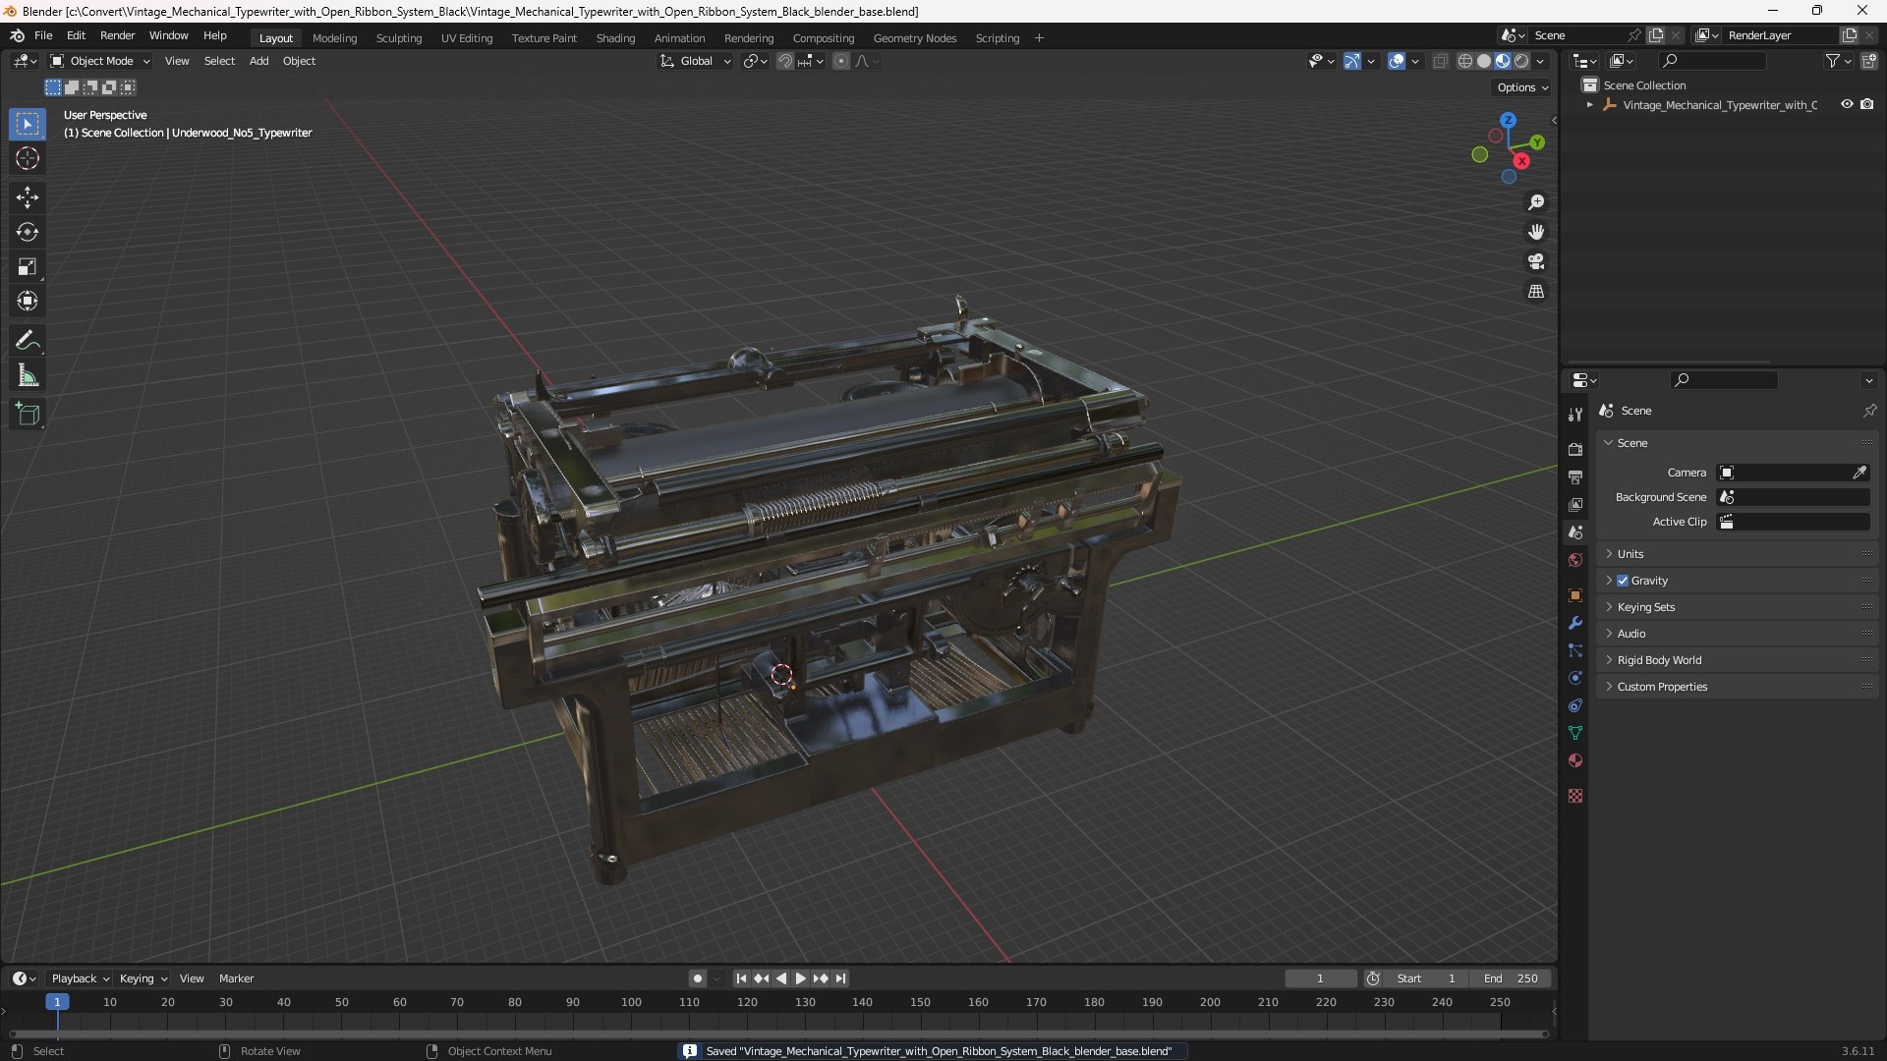Screen dimensions: 1887x1061
Task: Open the Options dropdown in viewport
Action: (x=1521, y=87)
